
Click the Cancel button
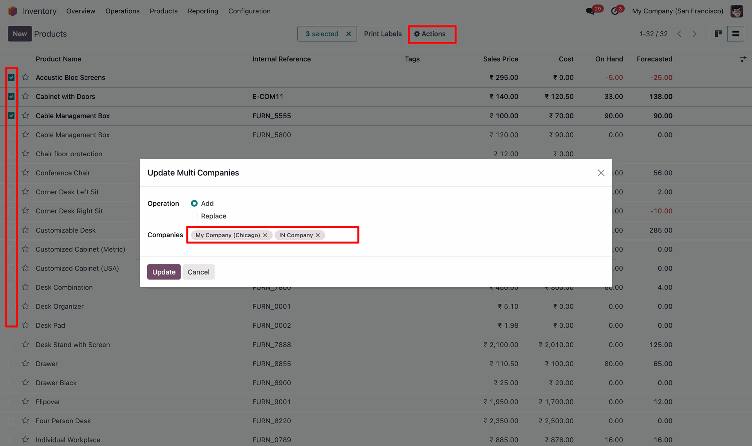(198, 272)
